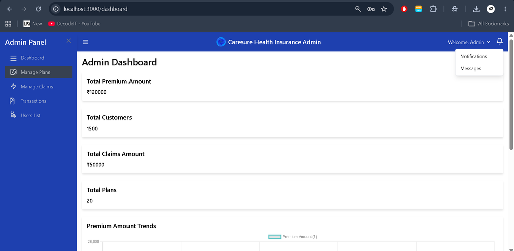Open Manage Plans in sidebar
Image resolution: width=514 pixels, height=251 pixels.
point(39,72)
